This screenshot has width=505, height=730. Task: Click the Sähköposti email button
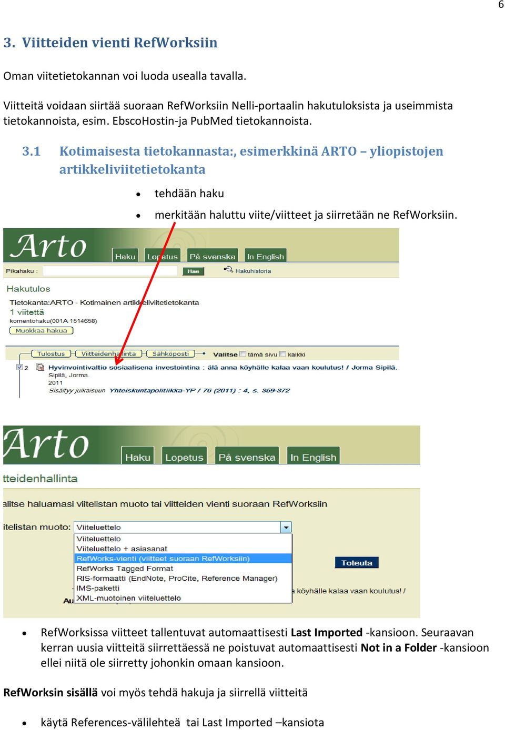coord(170,353)
